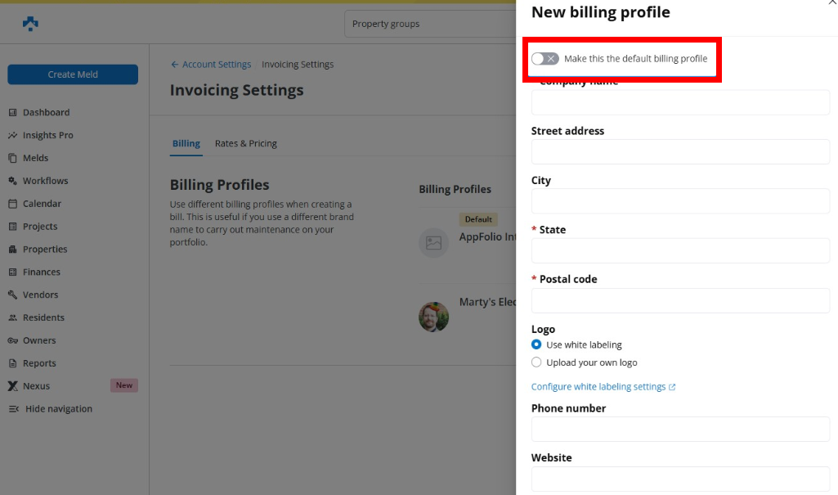Image resolution: width=838 pixels, height=495 pixels.
Task: Switch to the Rates & Pricing tab
Action: (x=245, y=144)
